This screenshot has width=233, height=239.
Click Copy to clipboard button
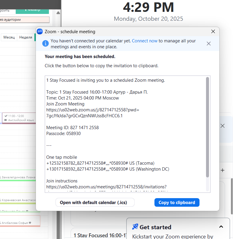point(177,202)
